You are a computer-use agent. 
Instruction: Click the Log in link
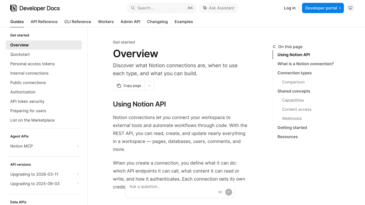click(x=290, y=8)
